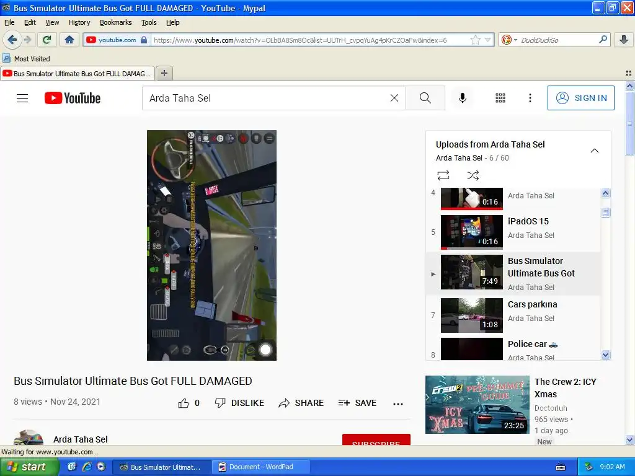This screenshot has height=476, width=635.
Task: Open the Doctorluh channel link
Action: click(x=551, y=408)
